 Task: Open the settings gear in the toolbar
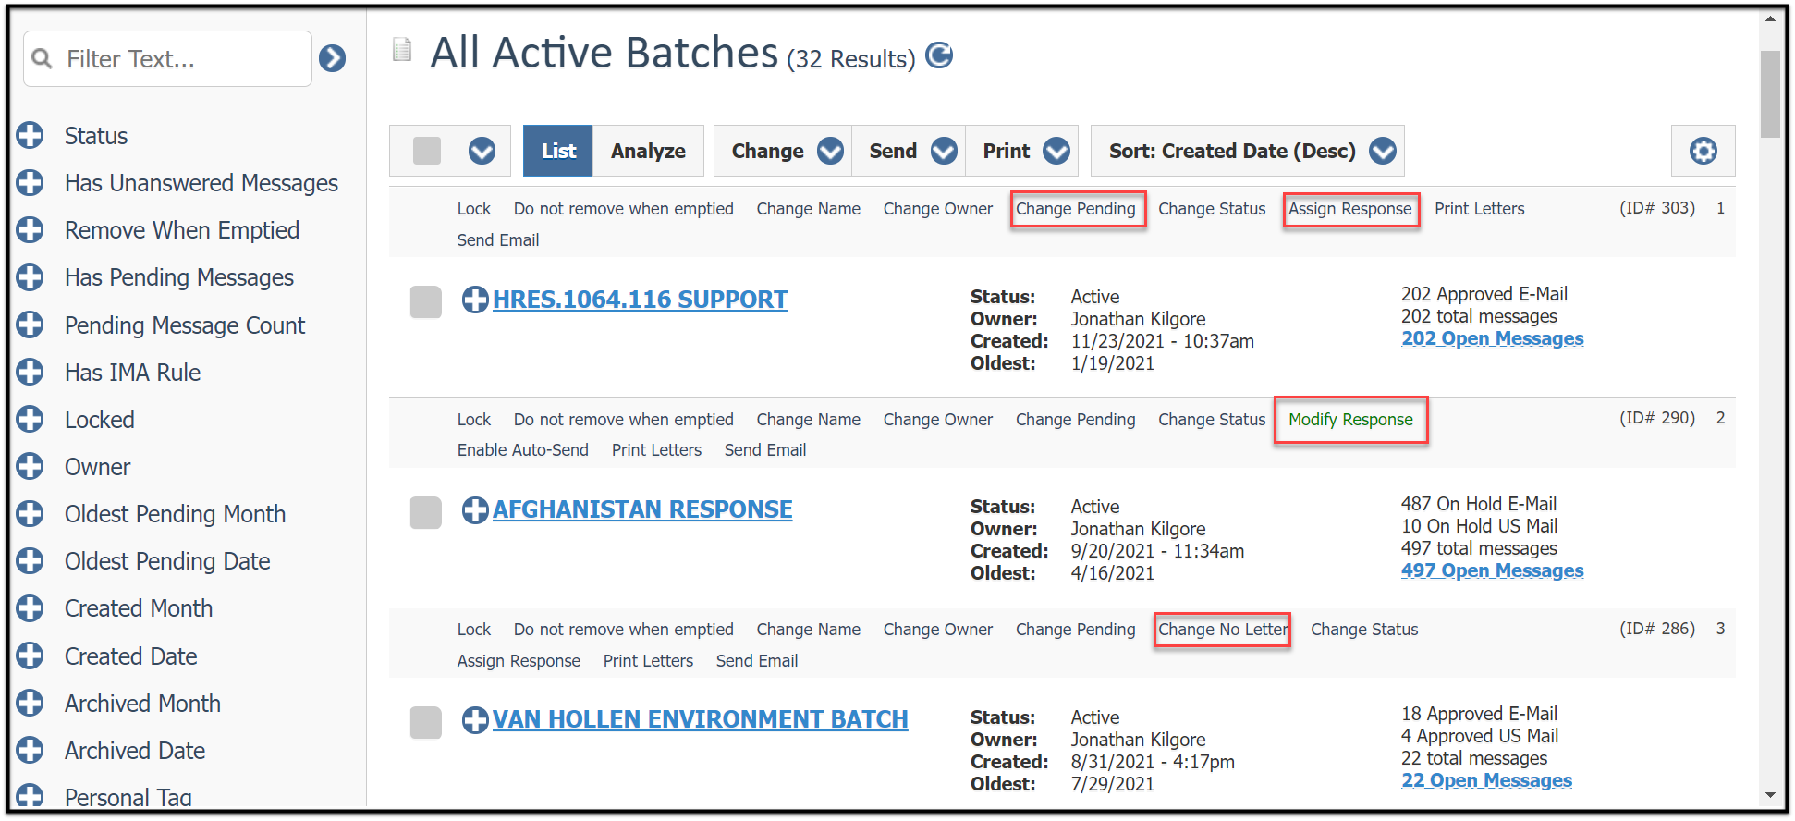1703,151
